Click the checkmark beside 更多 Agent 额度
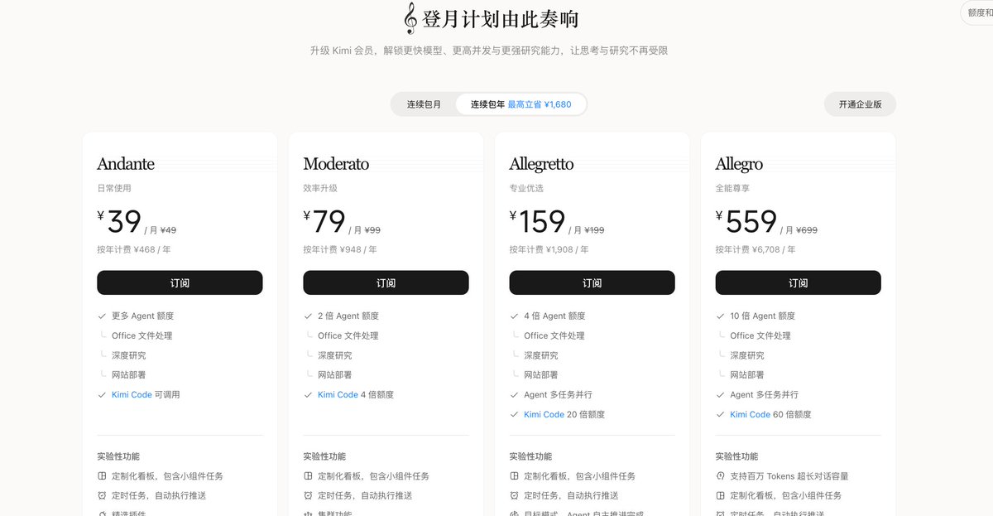Image resolution: width=993 pixels, height=516 pixels. [x=102, y=316]
